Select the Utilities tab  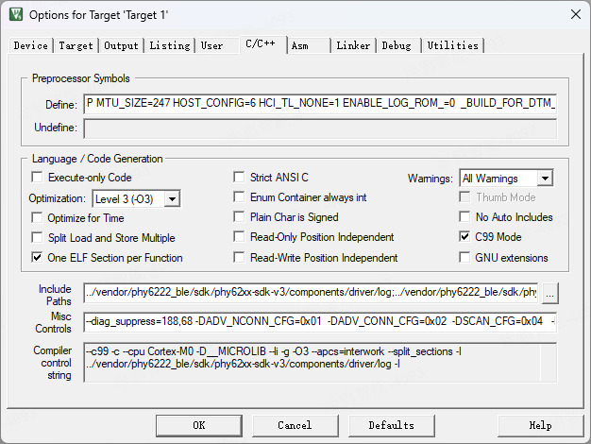pos(453,45)
